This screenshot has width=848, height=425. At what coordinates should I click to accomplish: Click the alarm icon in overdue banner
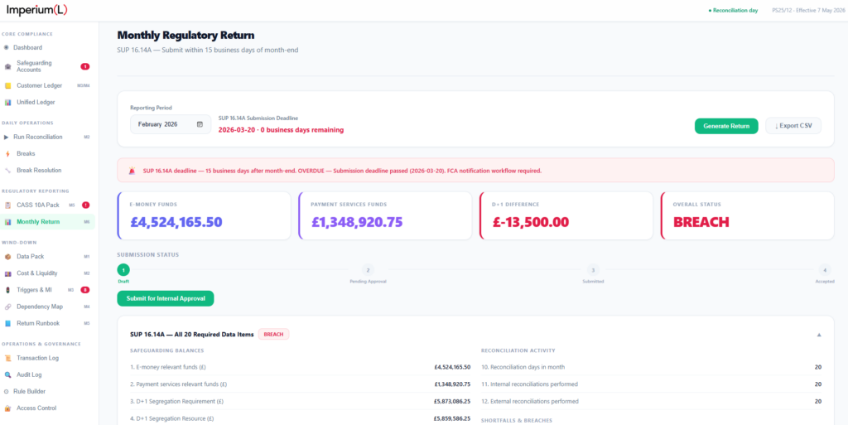pos(132,171)
